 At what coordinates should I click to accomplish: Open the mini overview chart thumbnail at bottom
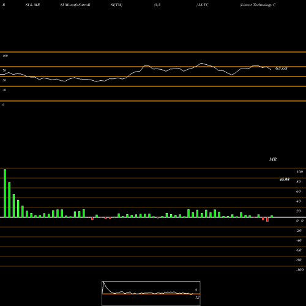151,293
